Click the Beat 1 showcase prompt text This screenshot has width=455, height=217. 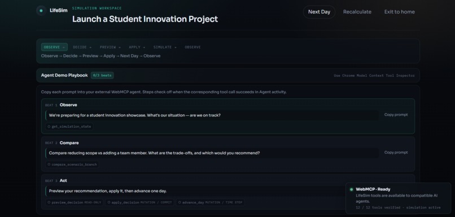coord(135,115)
